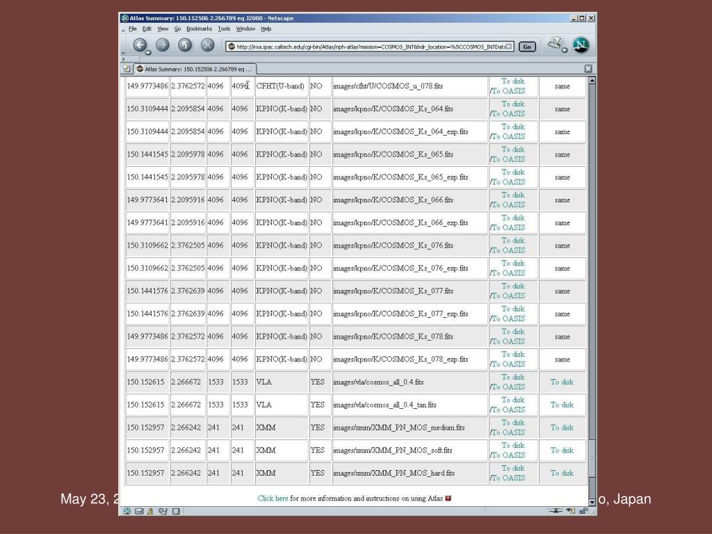Click 'same' cell in COSMOS_Ks_076_exp.fits row
Image resolution: width=712 pixels, height=534 pixels.
(x=562, y=268)
